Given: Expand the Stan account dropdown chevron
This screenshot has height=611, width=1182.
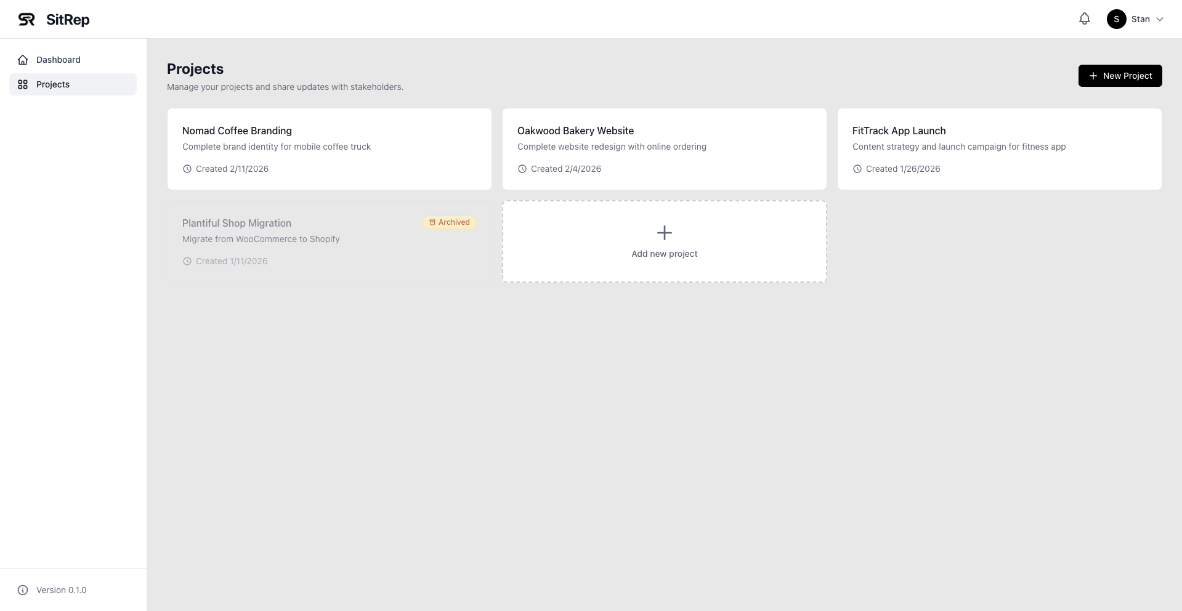Looking at the screenshot, I should 1160,19.
